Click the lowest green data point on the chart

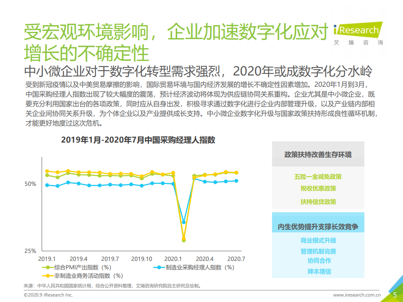pos(184,241)
